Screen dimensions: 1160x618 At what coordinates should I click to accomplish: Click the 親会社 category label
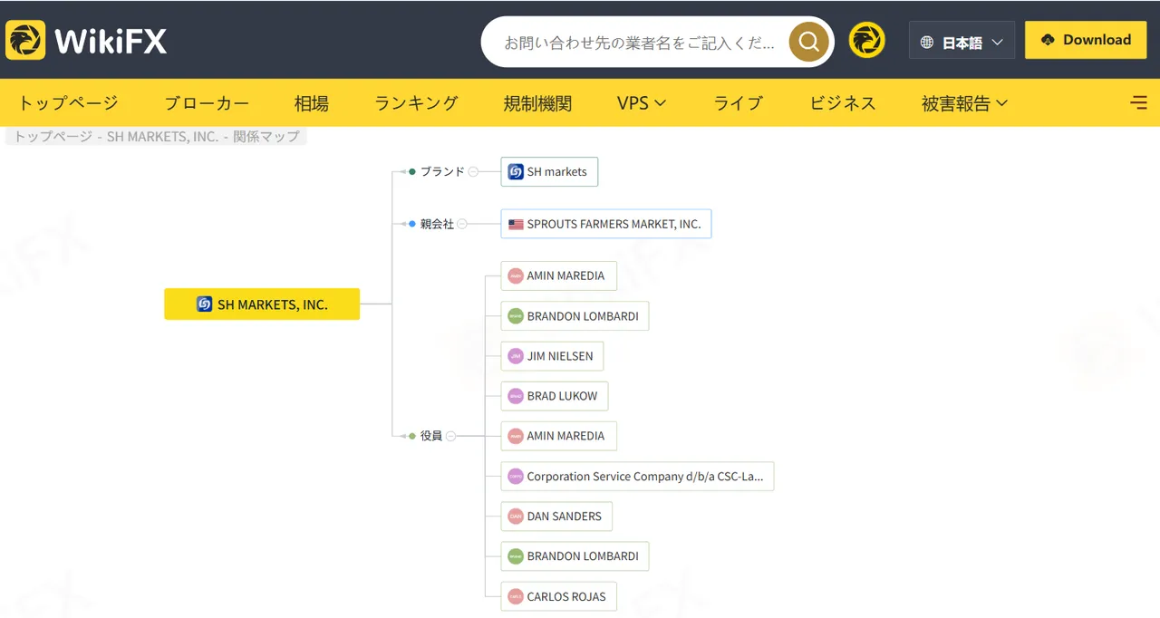[x=437, y=224]
